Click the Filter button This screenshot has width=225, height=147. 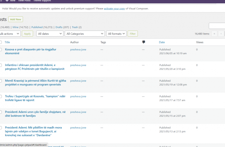133,34
